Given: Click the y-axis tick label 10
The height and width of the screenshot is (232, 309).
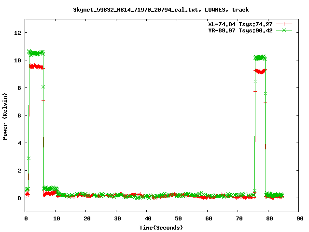Looking at the screenshot, I should coord(18,60).
